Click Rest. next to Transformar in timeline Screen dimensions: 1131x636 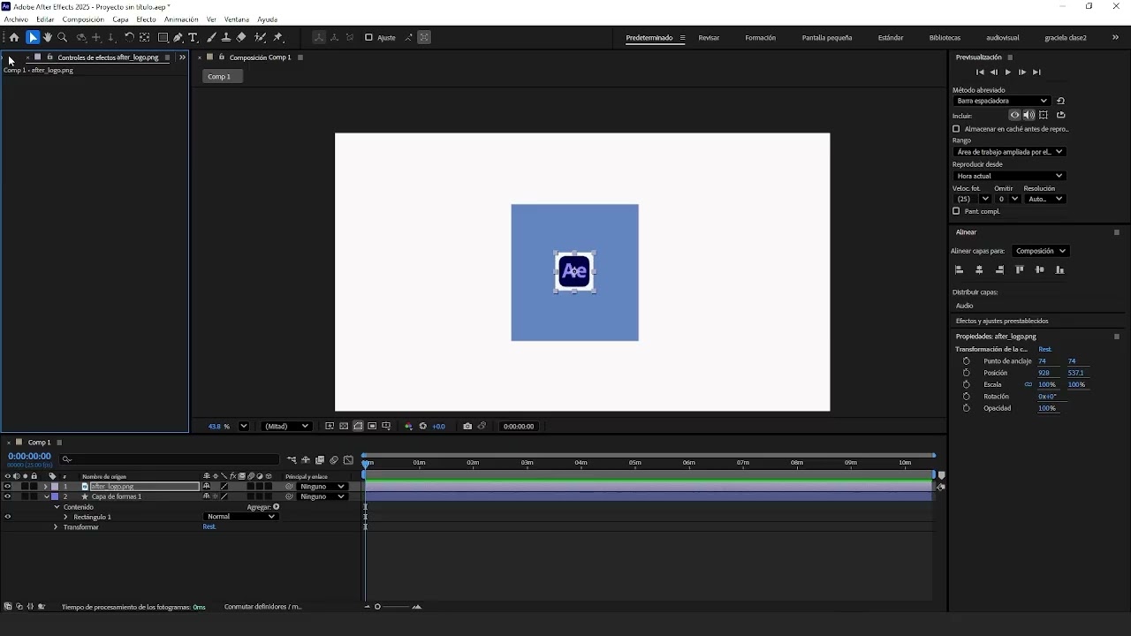(x=209, y=527)
